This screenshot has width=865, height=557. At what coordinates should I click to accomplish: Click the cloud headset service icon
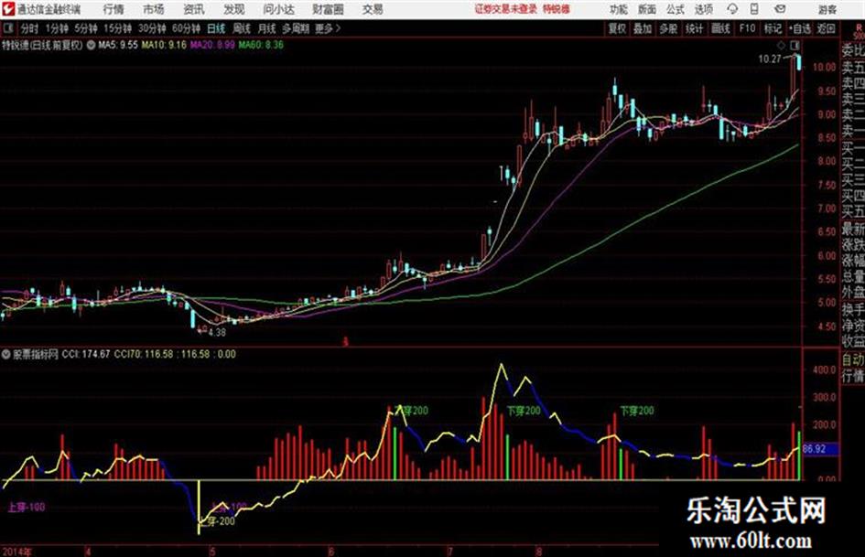[732, 9]
